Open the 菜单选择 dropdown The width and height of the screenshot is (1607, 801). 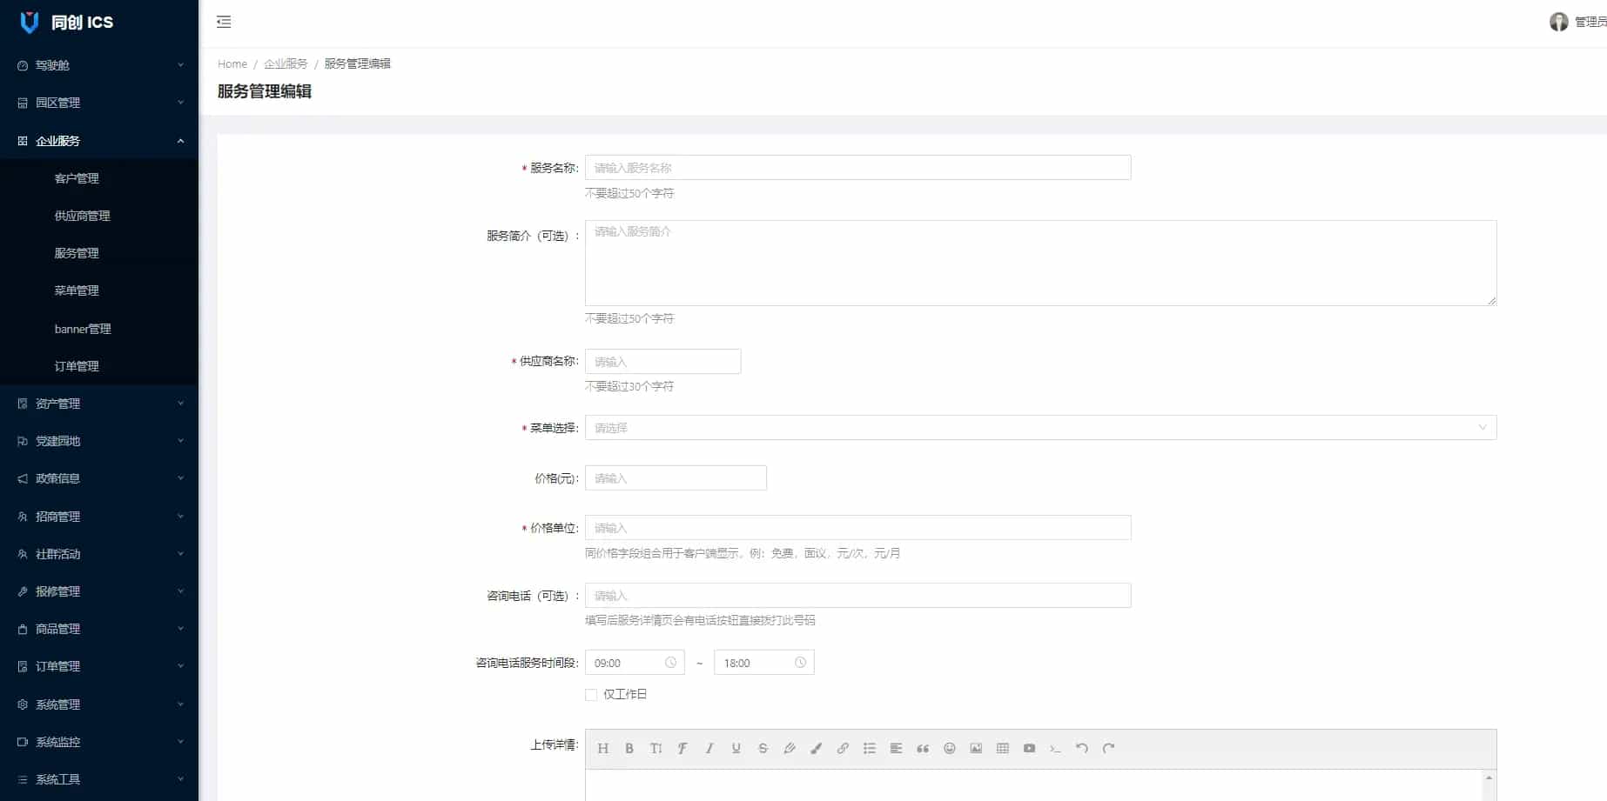[x=1040, y=428]
